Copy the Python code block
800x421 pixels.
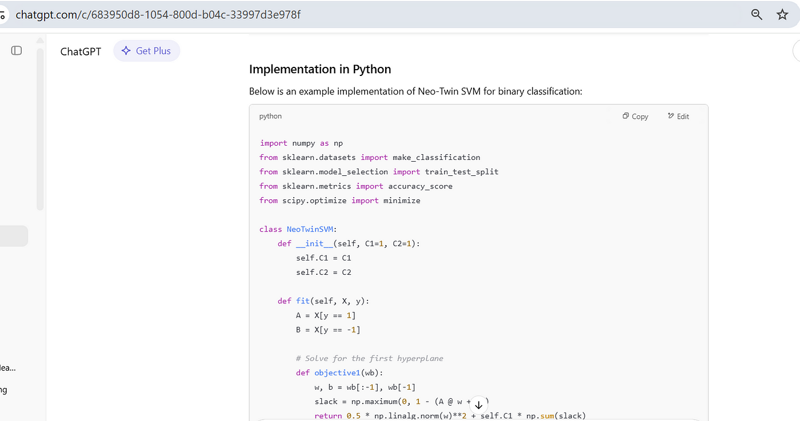[635, 116]
